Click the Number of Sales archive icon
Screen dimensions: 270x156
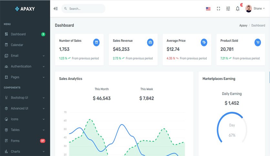click(97, 42)
